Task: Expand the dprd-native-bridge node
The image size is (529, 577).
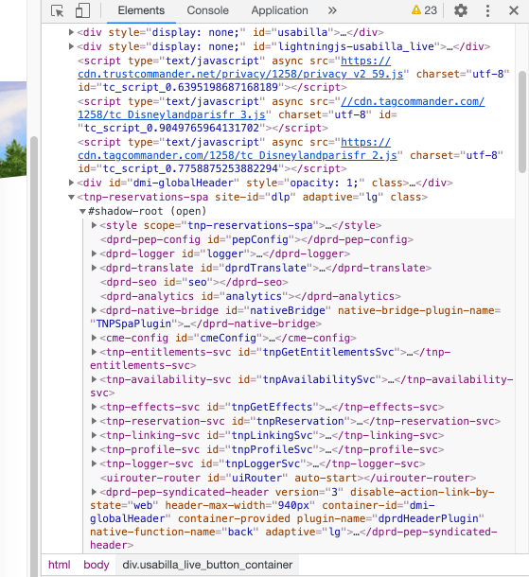Action: 94,310
